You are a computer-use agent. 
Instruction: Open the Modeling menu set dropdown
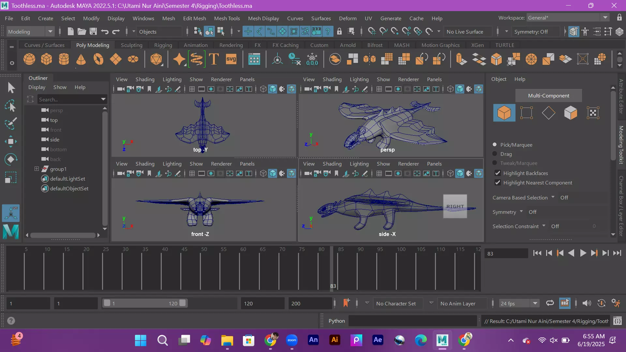click(30, 32)
